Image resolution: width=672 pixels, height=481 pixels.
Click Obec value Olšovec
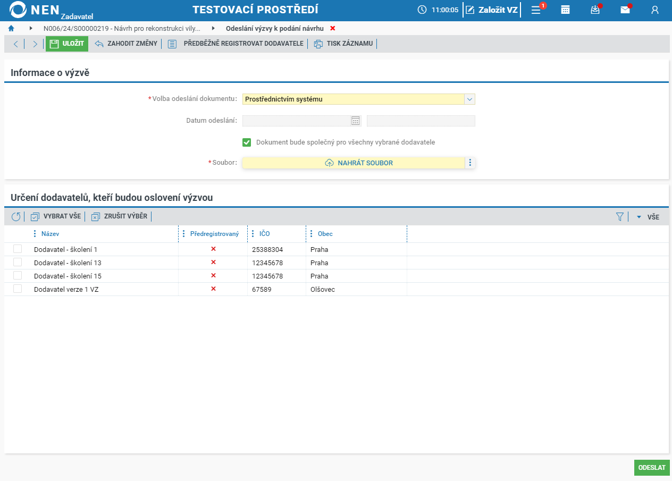click(x=322, y=289)
